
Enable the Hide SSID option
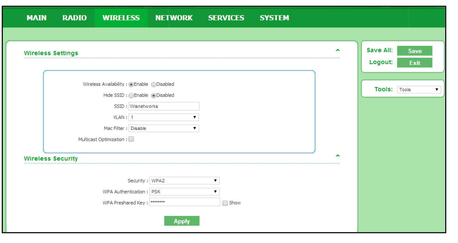point(131,95)
